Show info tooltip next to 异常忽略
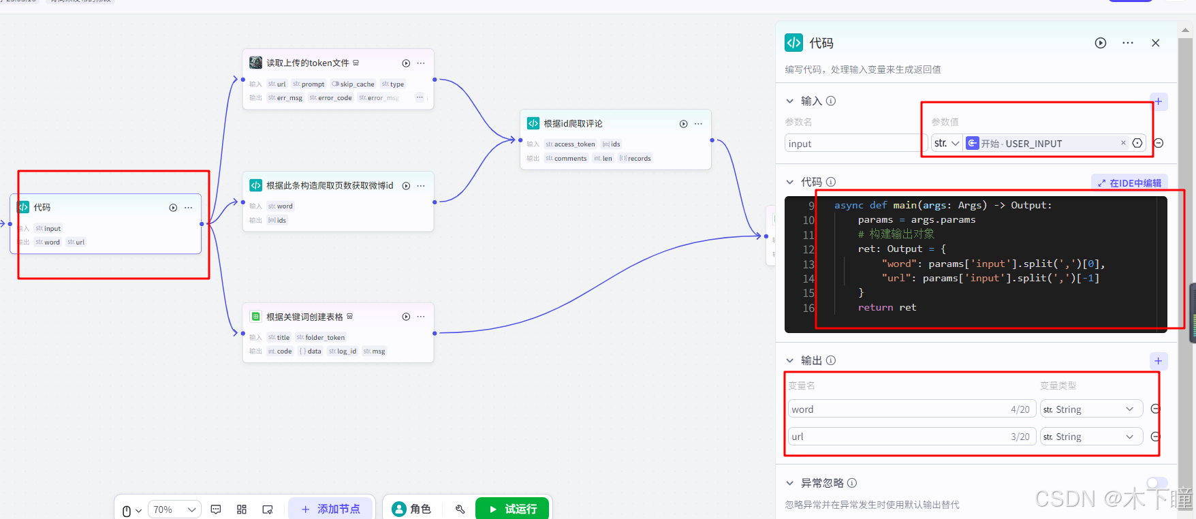The width and height of the screenshot is (1196, 519). (x=852, y=483)
